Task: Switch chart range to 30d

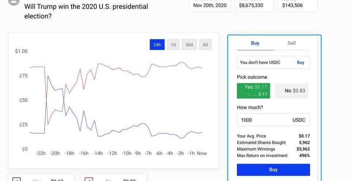Action: (x=189, y=45)
